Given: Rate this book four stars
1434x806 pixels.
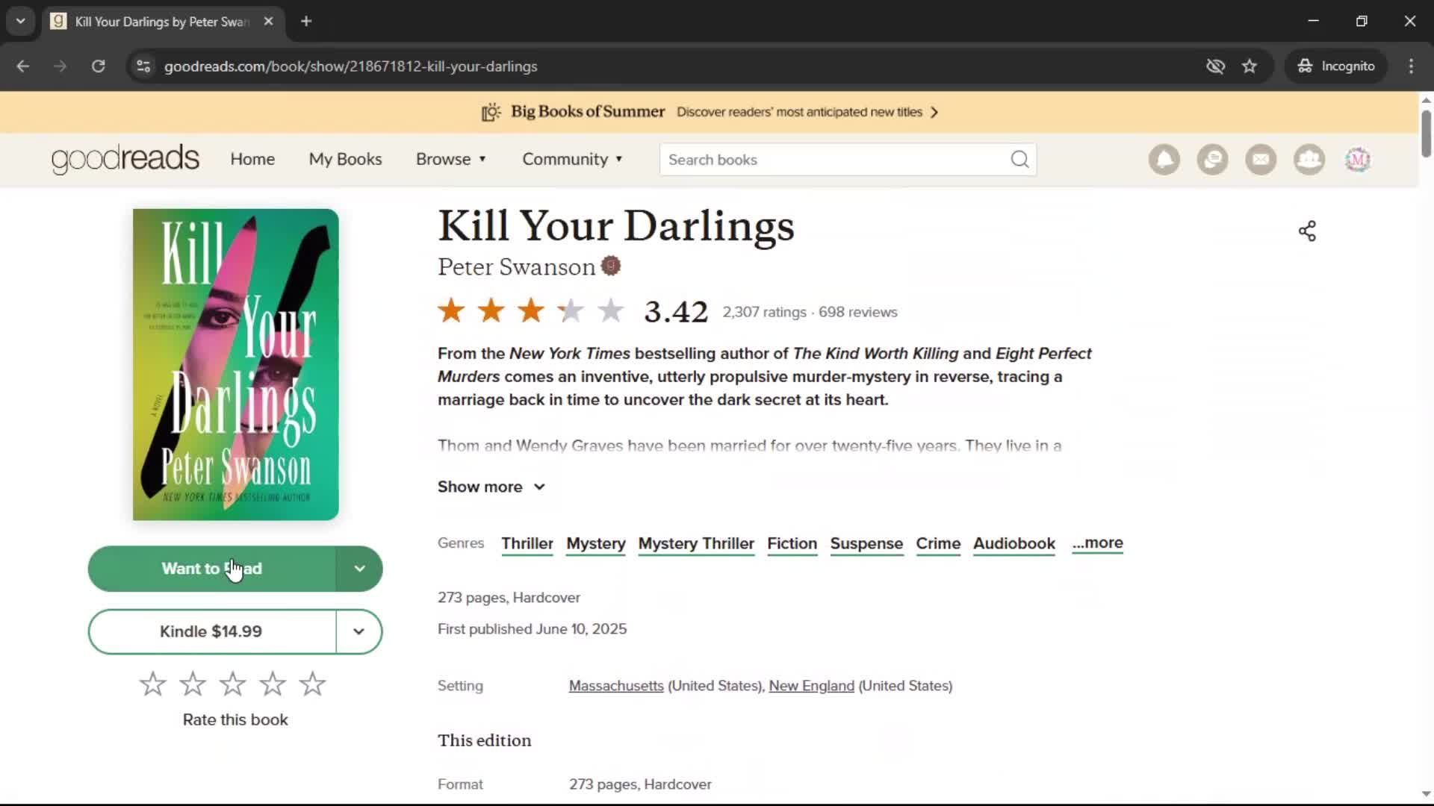Looking at the screenshot, I should pyautogui.click(x=273, y=684).
